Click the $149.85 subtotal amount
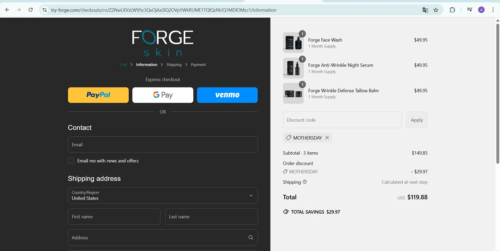 [419, 153]
